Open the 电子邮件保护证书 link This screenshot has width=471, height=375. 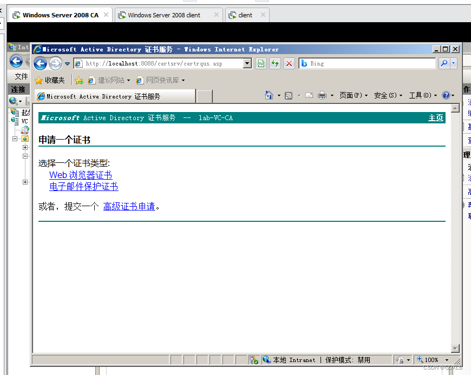tap(84, 187)
